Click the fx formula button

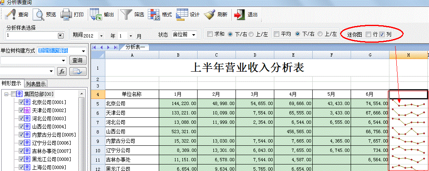point(62,72)
